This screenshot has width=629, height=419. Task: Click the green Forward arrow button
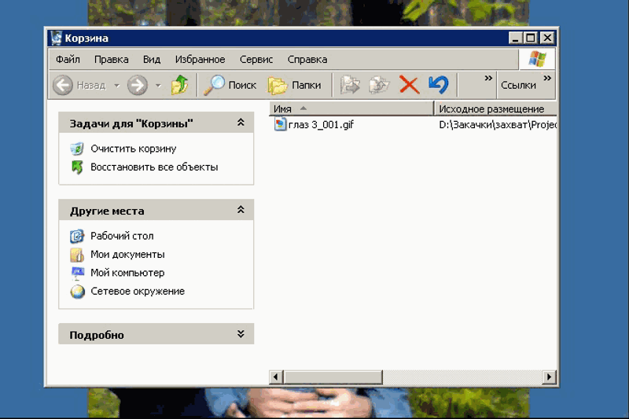coord(138,85)
